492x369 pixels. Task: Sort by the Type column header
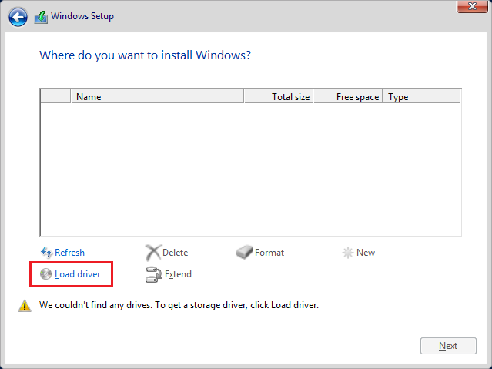(422, 97)
